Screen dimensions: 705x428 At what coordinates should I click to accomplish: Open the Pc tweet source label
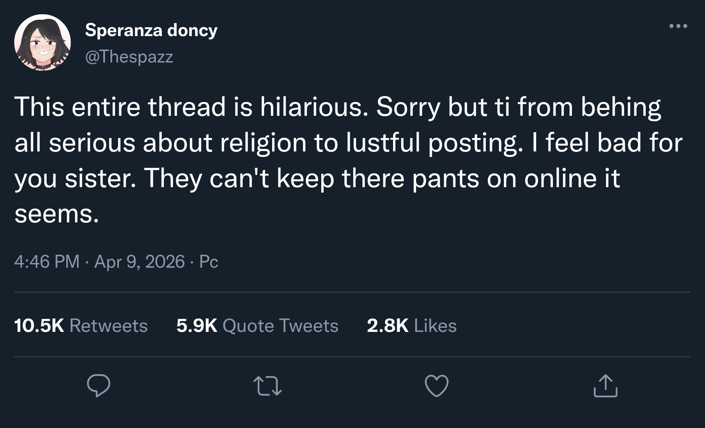tap(209, 261)
